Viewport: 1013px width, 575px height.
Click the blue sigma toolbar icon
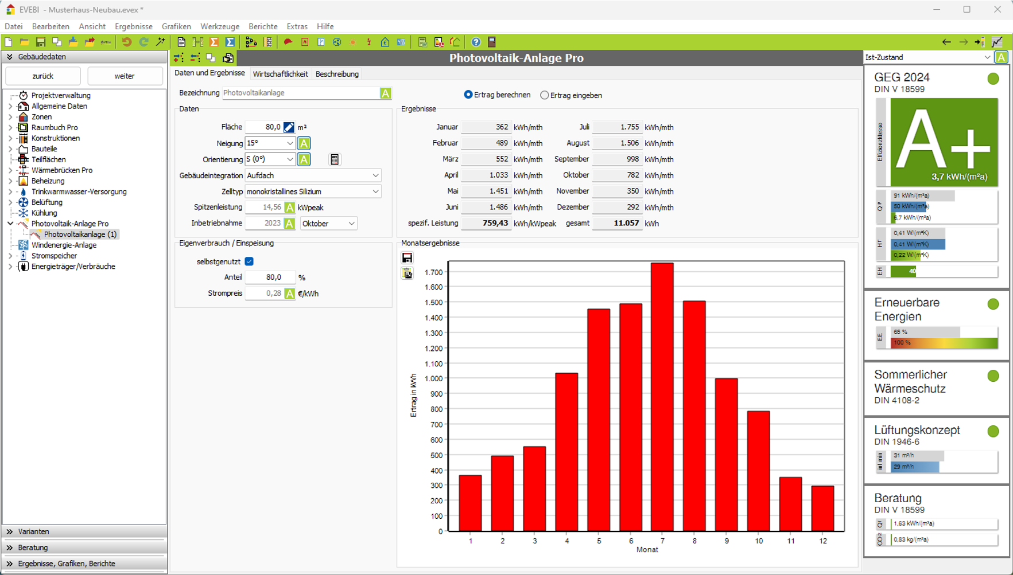(230, 42)
